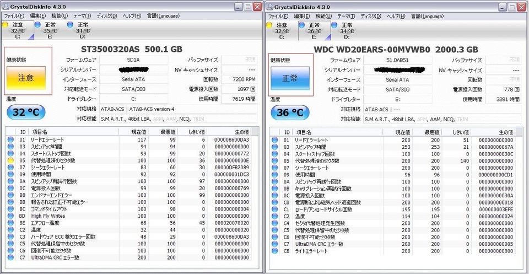Select D: disk tab in right window
529x274 pixels.
pyautogui.click(x=347, y=31)
